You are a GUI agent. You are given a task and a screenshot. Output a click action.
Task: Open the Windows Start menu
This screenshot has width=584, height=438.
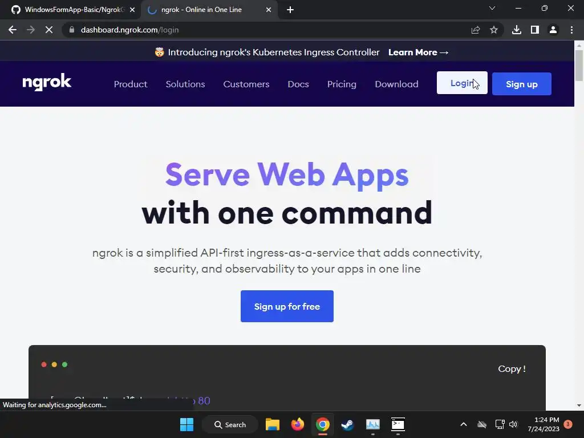186,424
